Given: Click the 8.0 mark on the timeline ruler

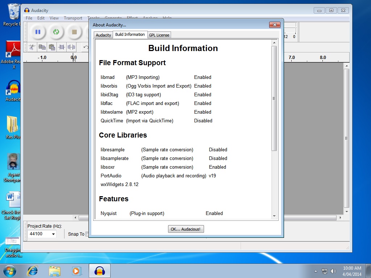Looking at the screenshot, I should tap(323, 58).
